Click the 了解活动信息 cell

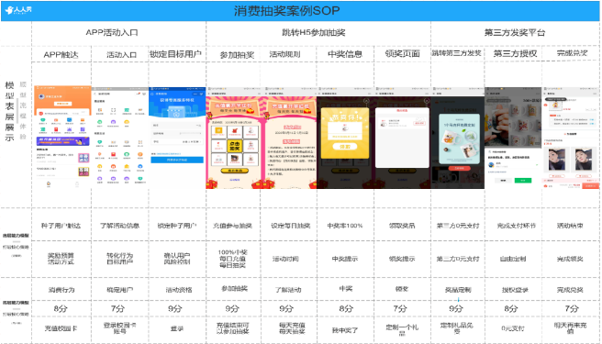pos(120,226)
